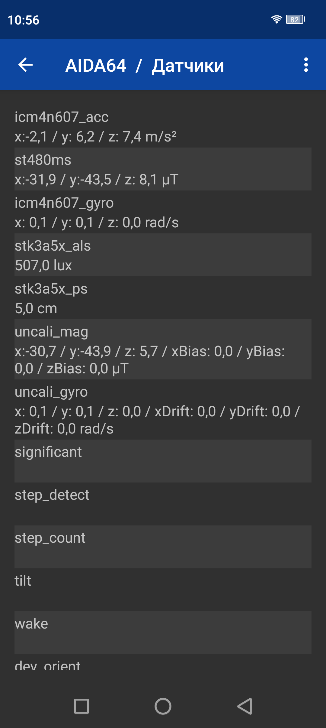Screen dimensions: 326x728
Task: Tap the status bar clock
Action: pos(24,20)
